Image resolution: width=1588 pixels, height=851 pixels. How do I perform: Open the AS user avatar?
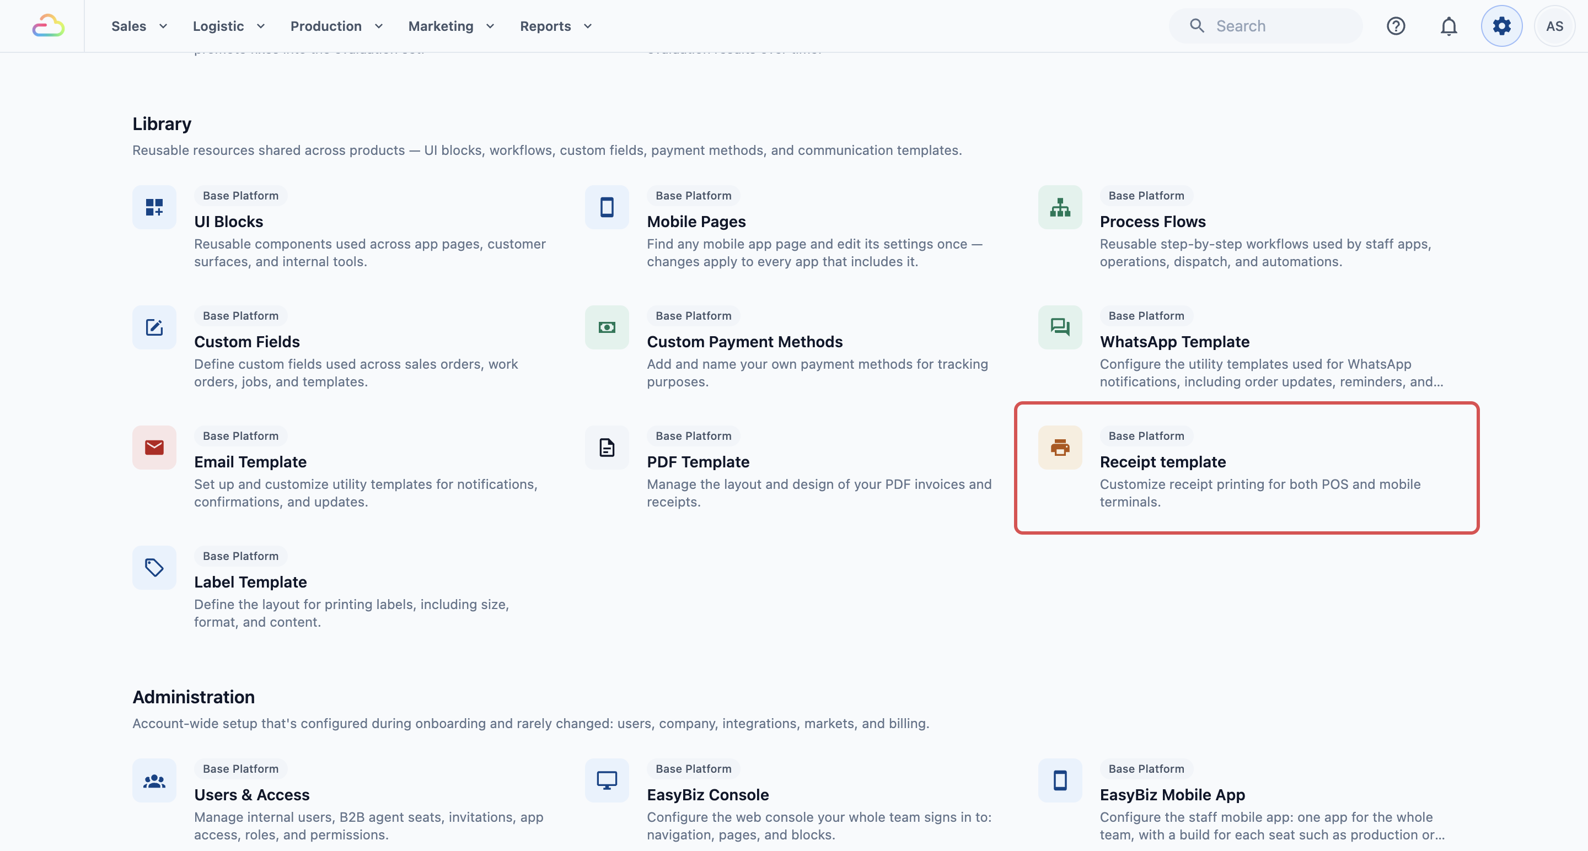[1554, 26]
